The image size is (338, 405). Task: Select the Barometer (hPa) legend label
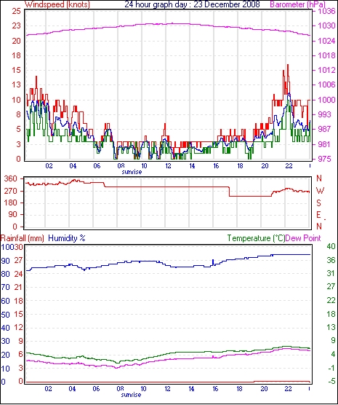[297, 4]
